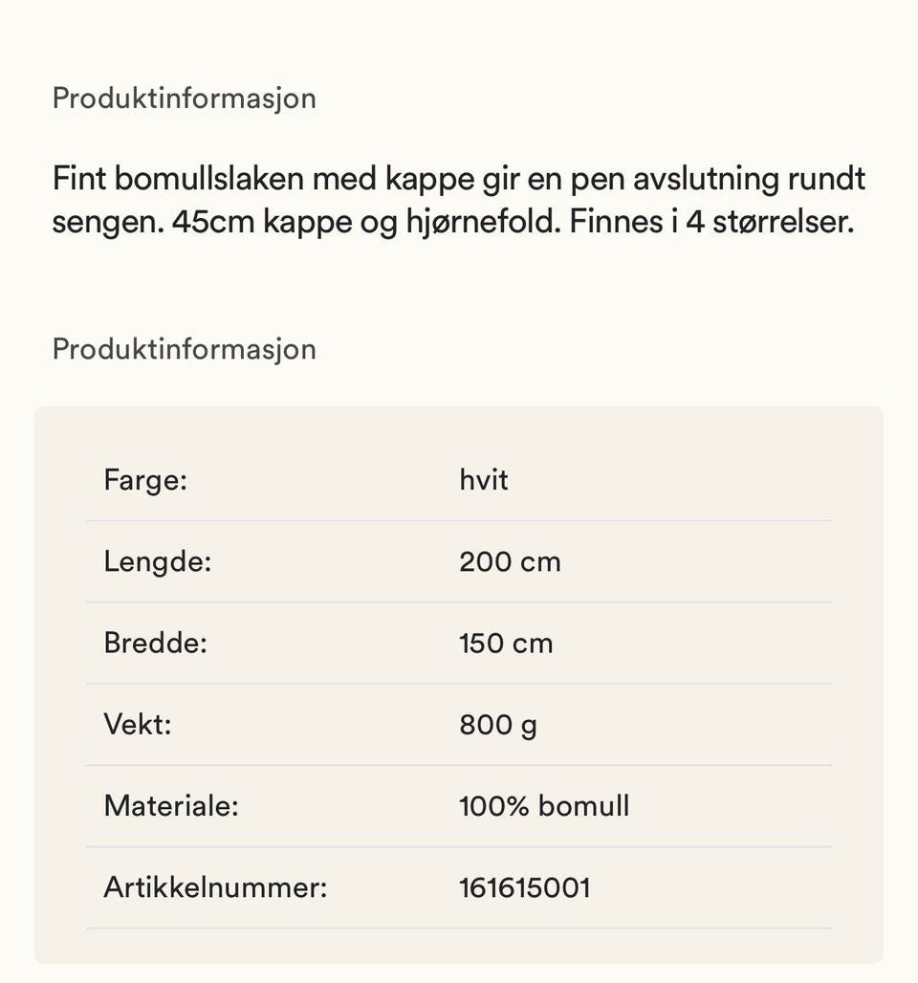
Task: Click the first Produktinformasjon heading
Action: click(184, 99)
